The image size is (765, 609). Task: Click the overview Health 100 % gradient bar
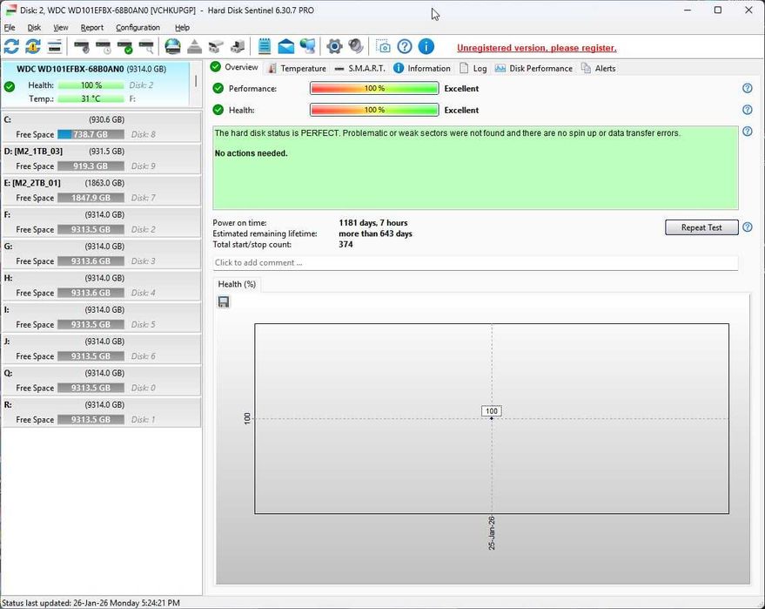tap(374, 110)
